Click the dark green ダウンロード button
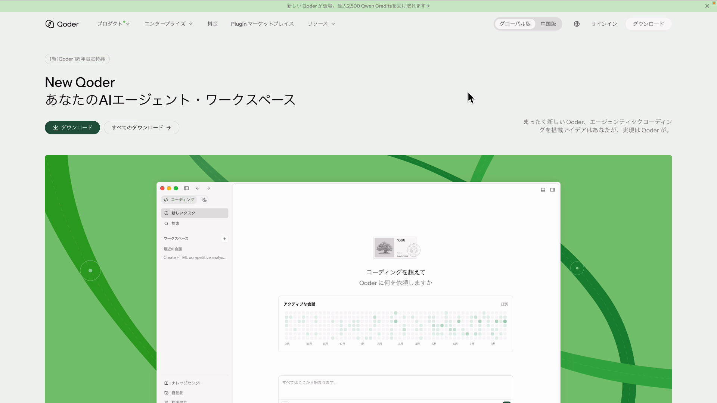Viewport: 717px width, 403px height. click(x=72, y=128)
